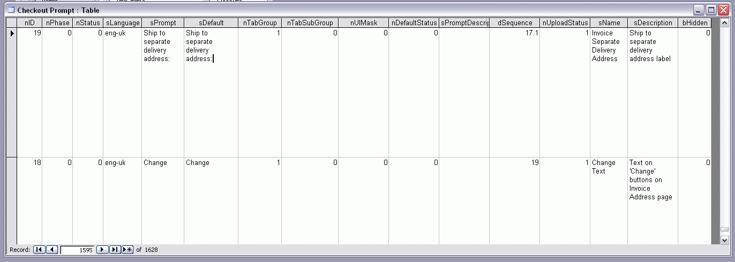Maximize the Checkout Prompt table window

click(x=711, y=10)
